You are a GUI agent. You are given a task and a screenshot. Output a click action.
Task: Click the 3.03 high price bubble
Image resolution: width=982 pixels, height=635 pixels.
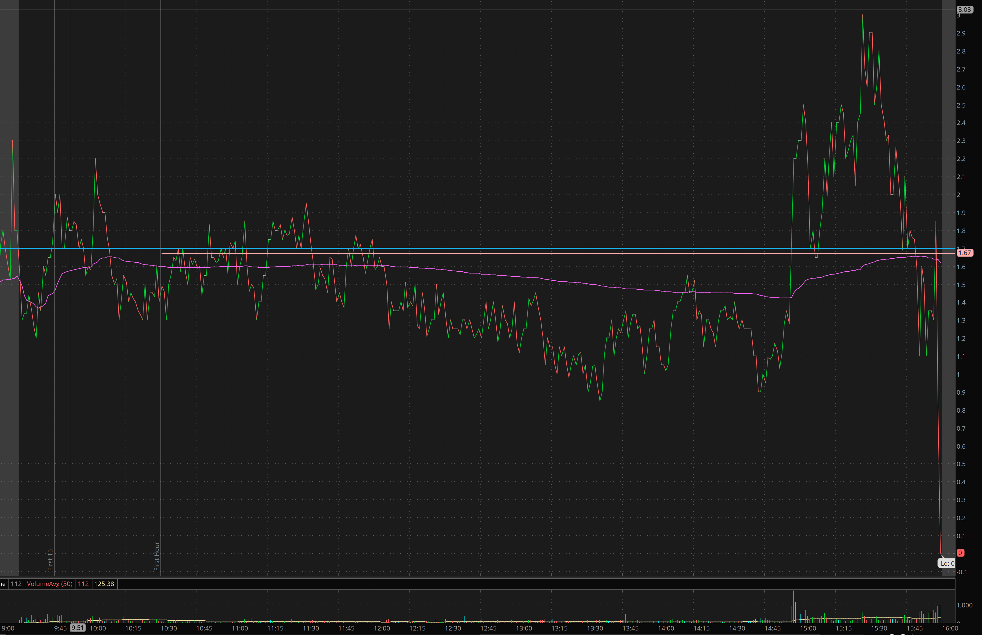965,10
